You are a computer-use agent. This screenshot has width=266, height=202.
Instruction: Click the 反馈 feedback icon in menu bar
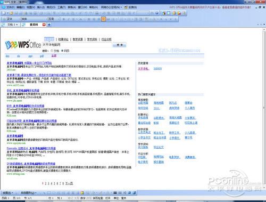pos(130,7)
